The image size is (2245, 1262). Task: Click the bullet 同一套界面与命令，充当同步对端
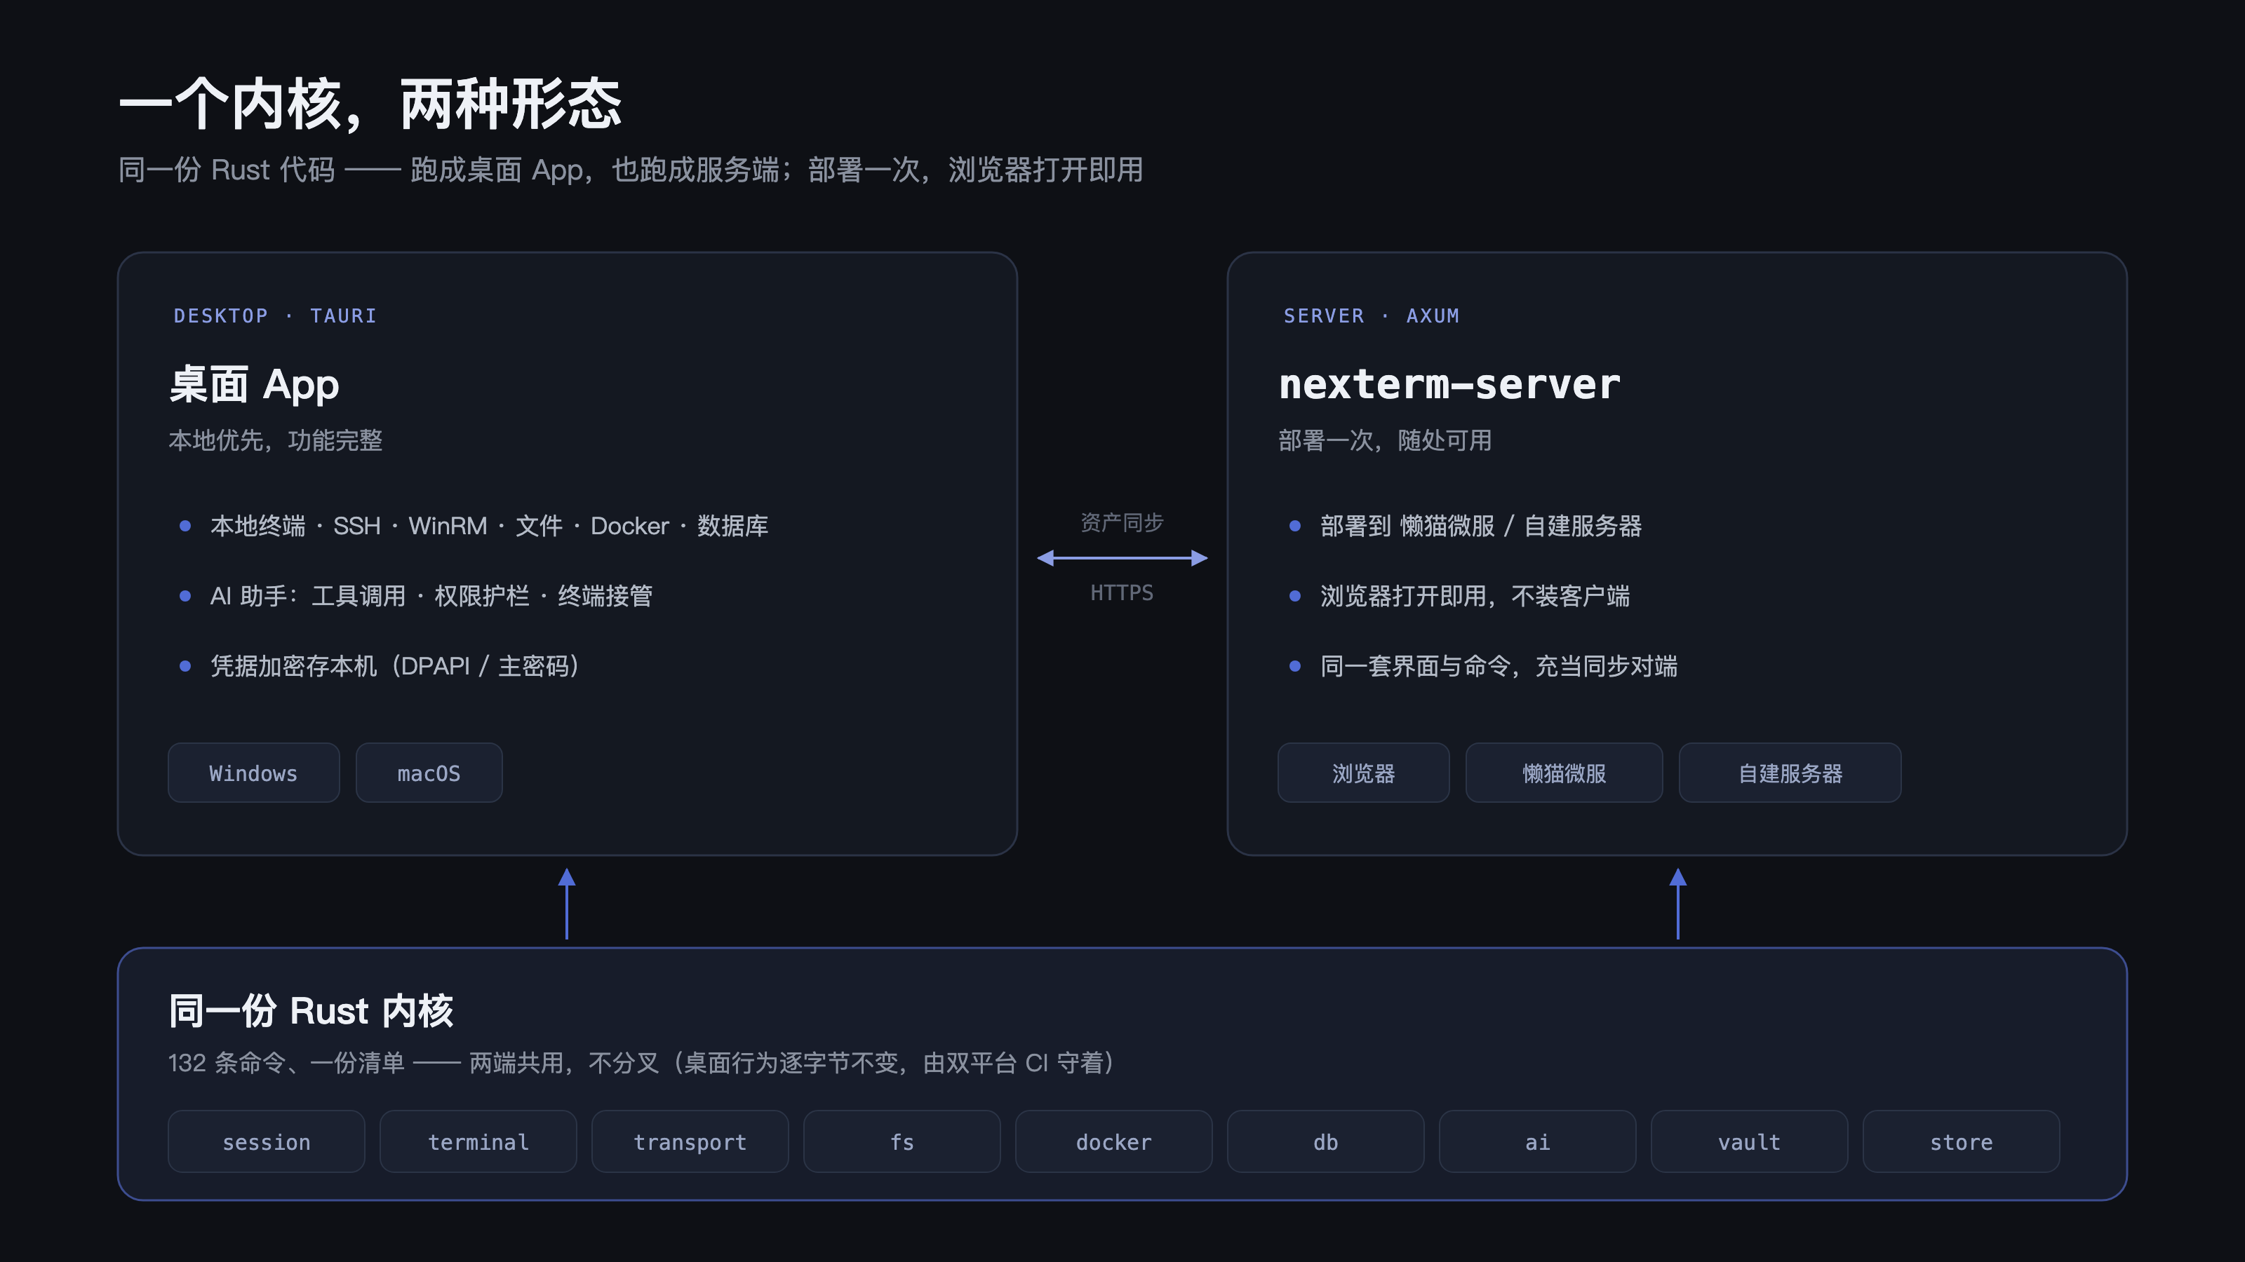tap(1498, 666)
